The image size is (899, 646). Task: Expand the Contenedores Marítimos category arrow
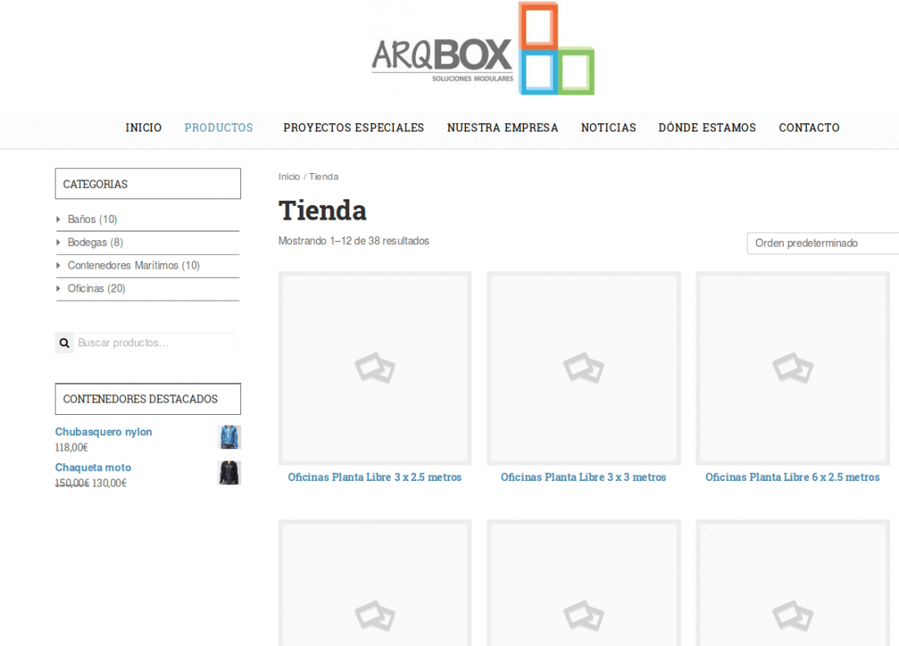(x=59, y=265)
